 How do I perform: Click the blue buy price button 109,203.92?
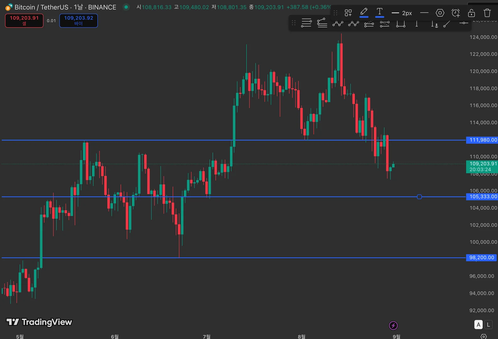[x=78, y=21]
